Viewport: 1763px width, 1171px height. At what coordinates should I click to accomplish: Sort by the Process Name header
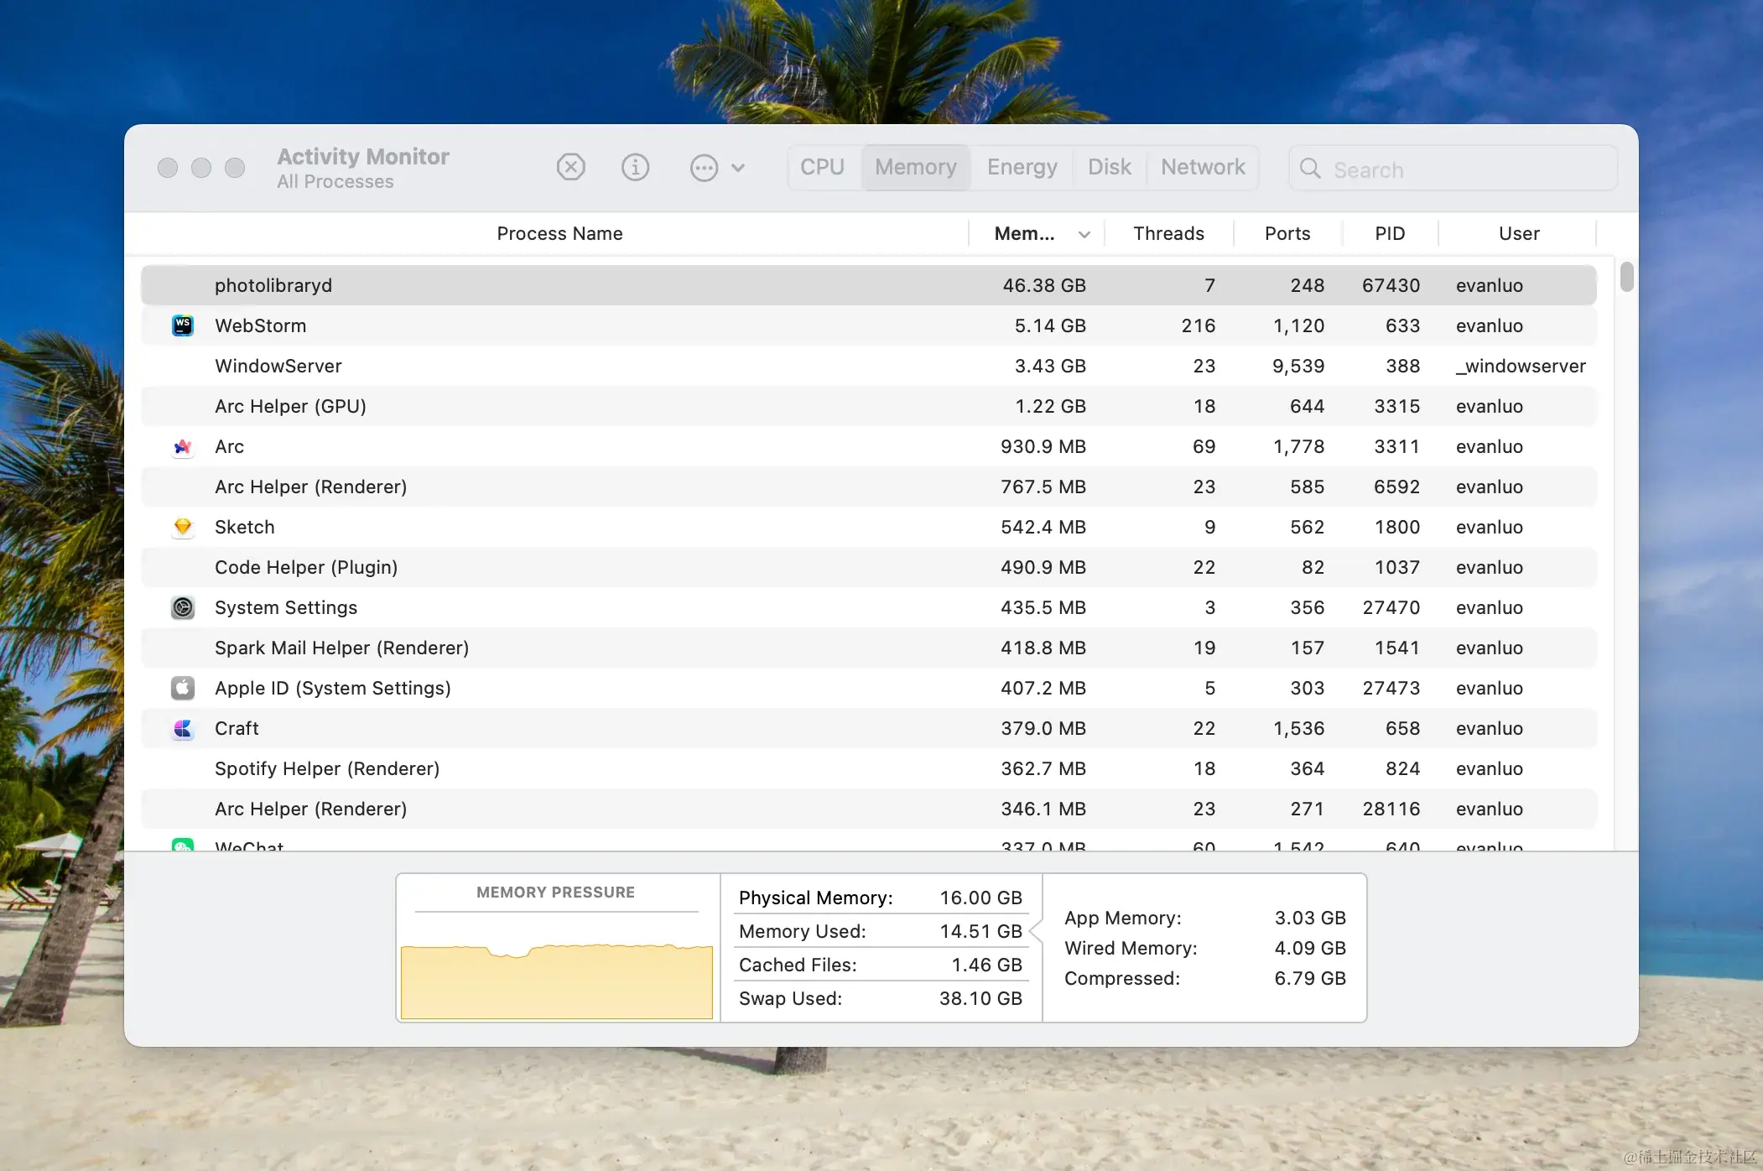[559, 233]
